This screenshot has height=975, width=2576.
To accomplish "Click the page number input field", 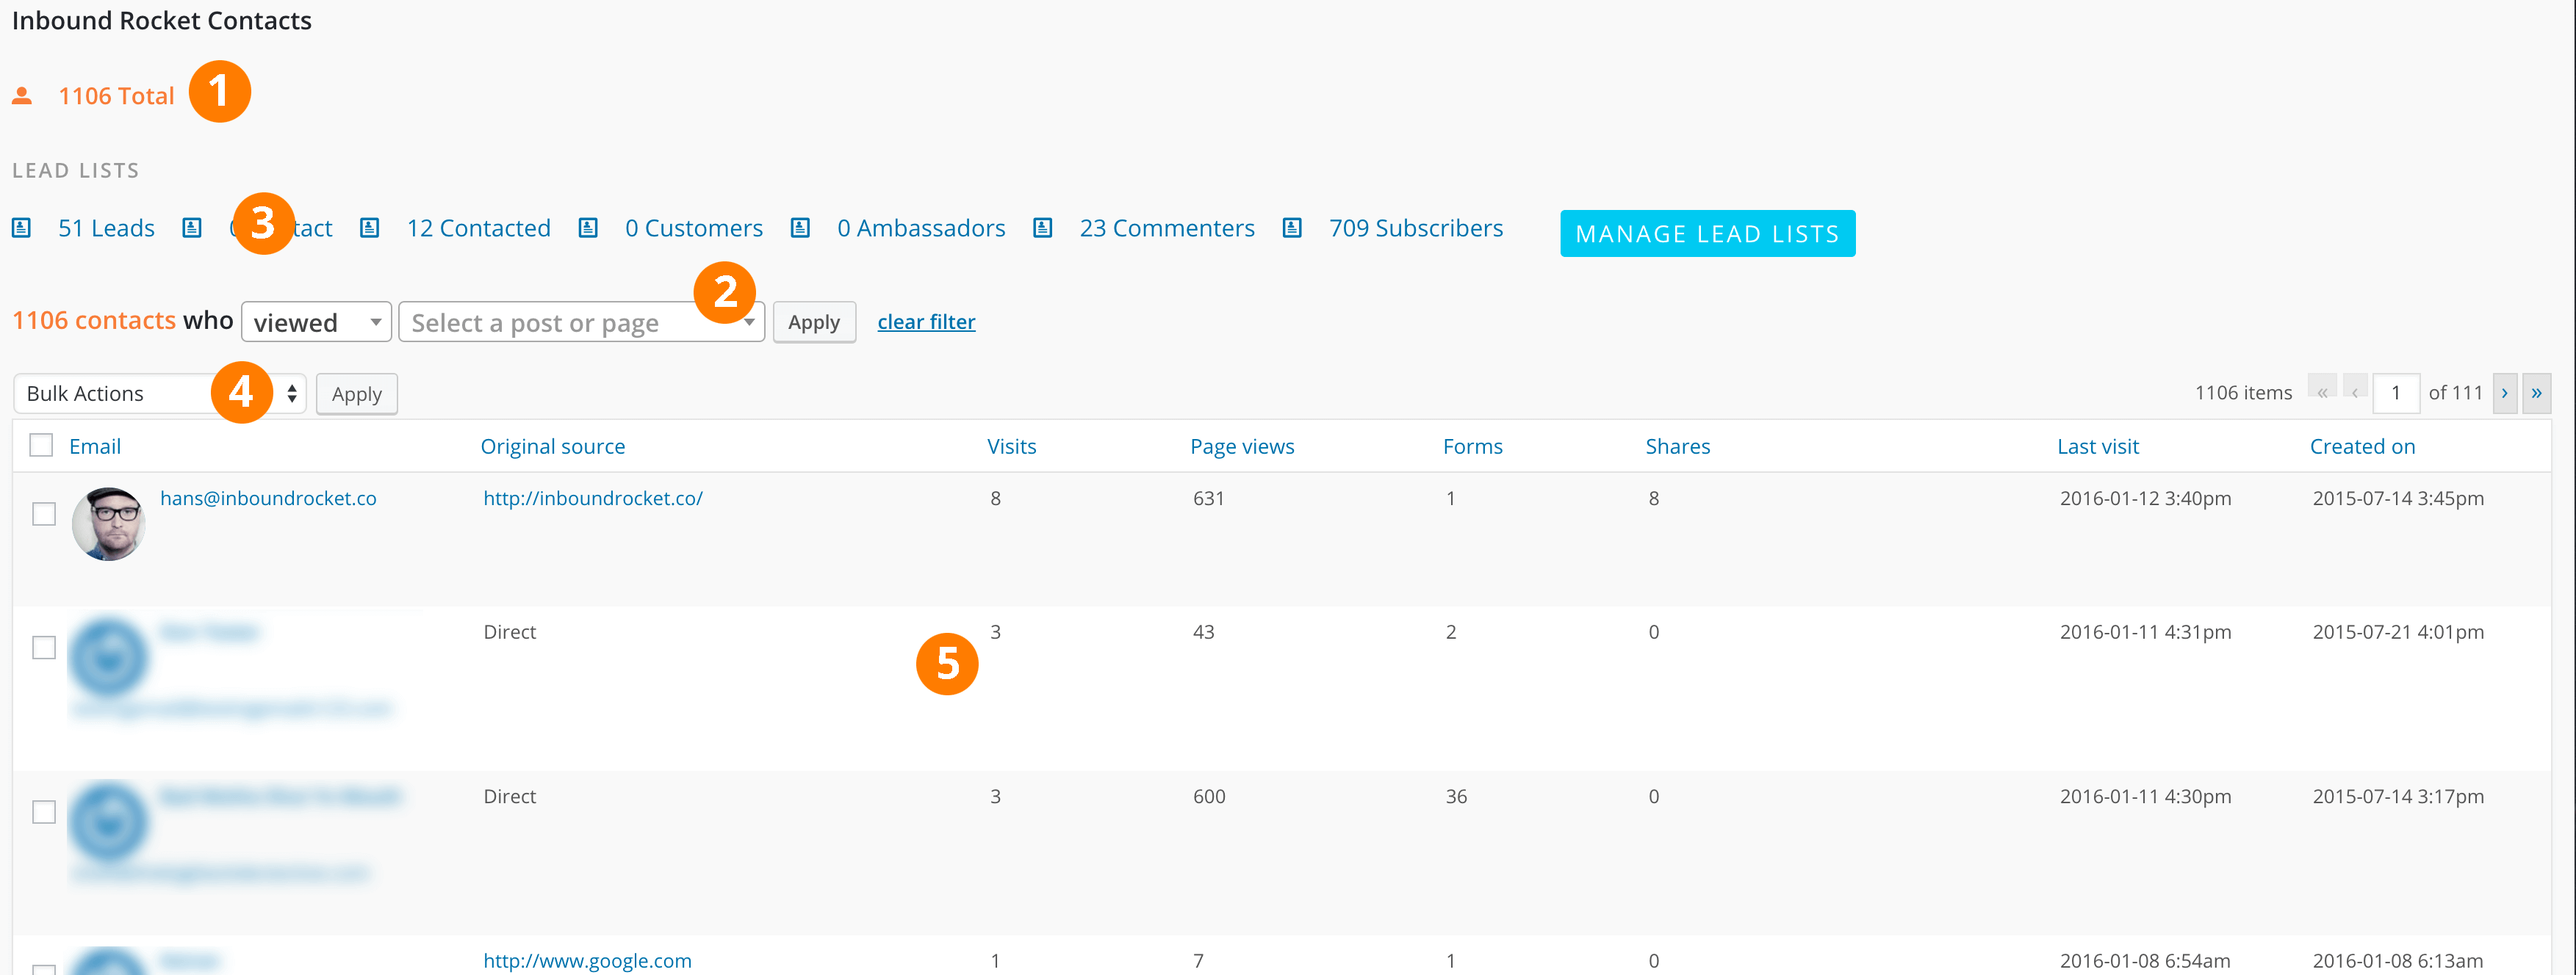I will tap(2396, 393).
